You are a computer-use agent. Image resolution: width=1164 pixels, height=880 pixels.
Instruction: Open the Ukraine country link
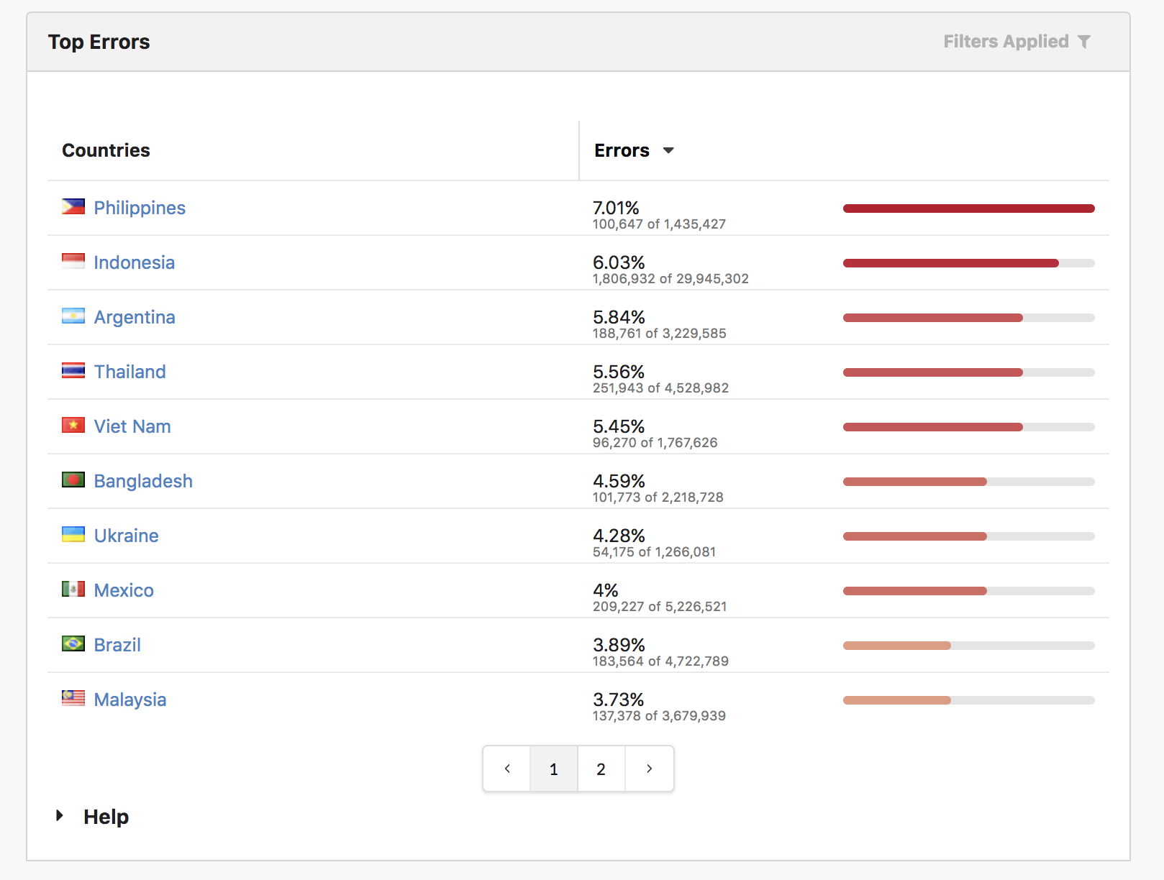(x=126, y=536)
